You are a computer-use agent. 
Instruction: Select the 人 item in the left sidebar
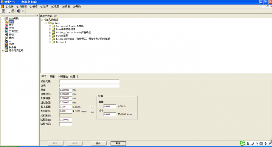click(x=10, y=41)
